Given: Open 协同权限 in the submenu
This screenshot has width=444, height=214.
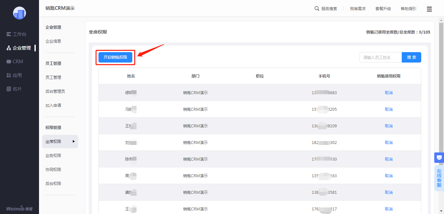Looking at the screenshot, I should tap(53, 170).
